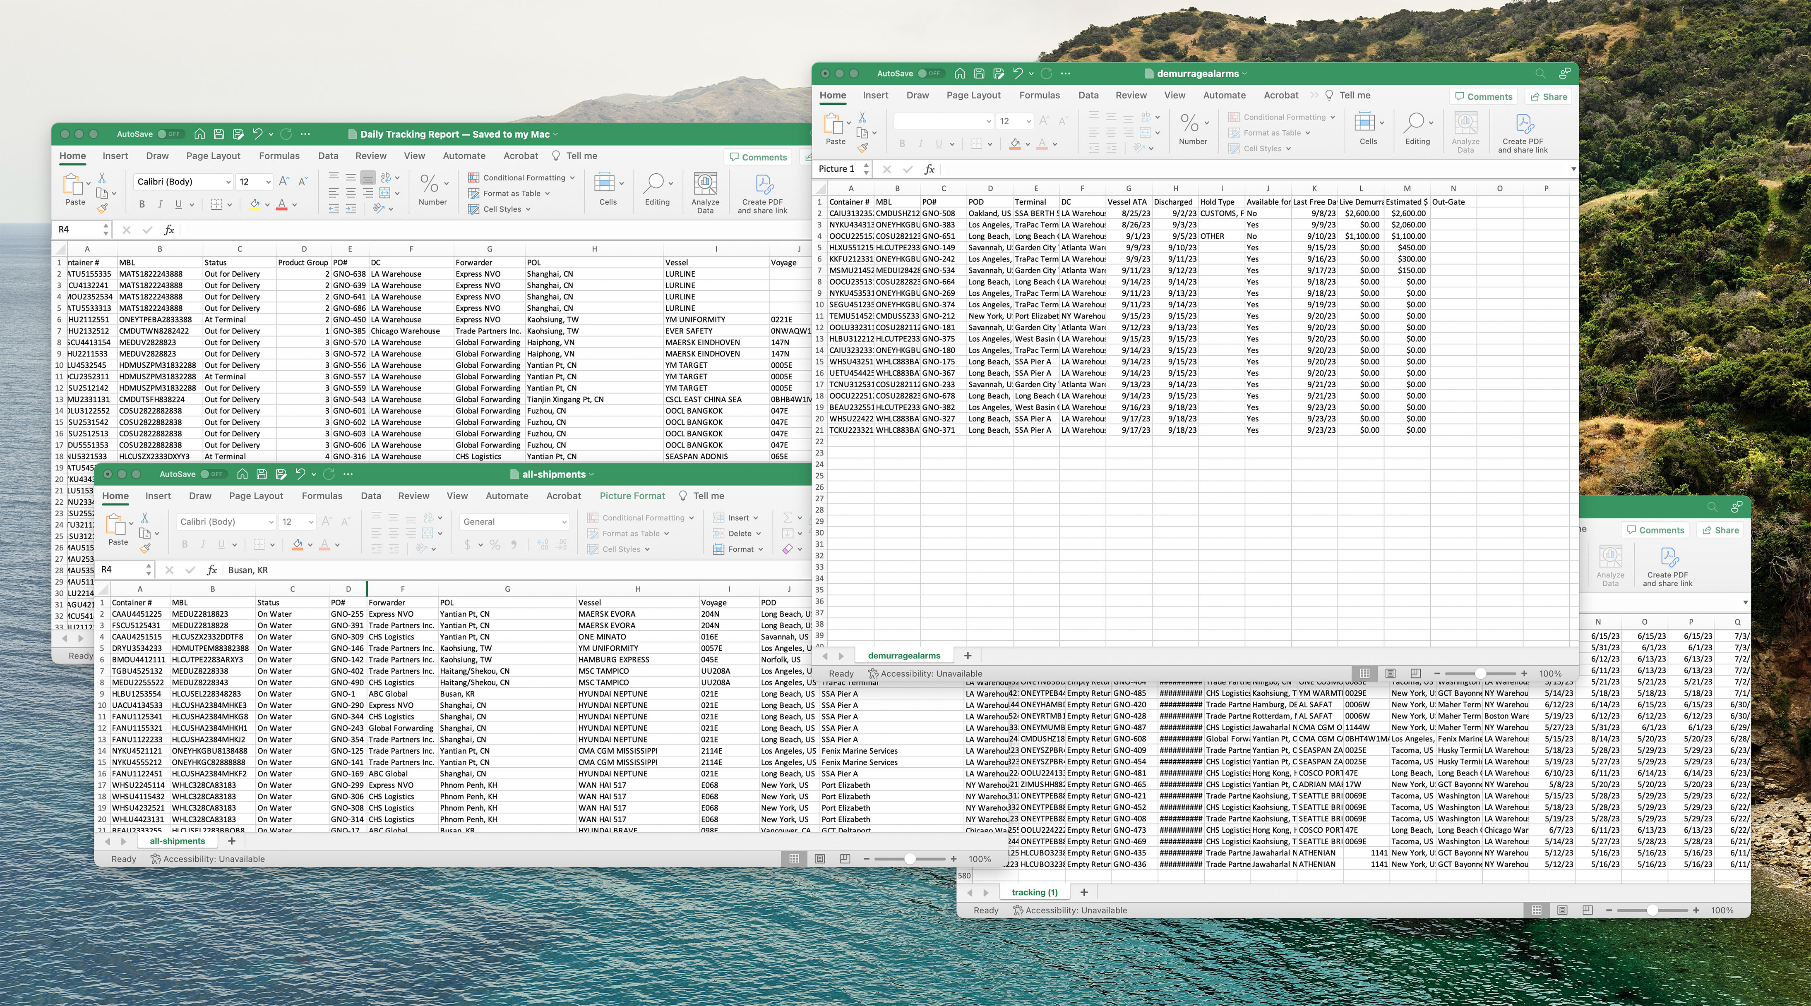This screenshot has width=1811, height=1006.
Task: Open Calibri font dropdown in Daily Tracking Report
Action: click(x=228, y=181)
